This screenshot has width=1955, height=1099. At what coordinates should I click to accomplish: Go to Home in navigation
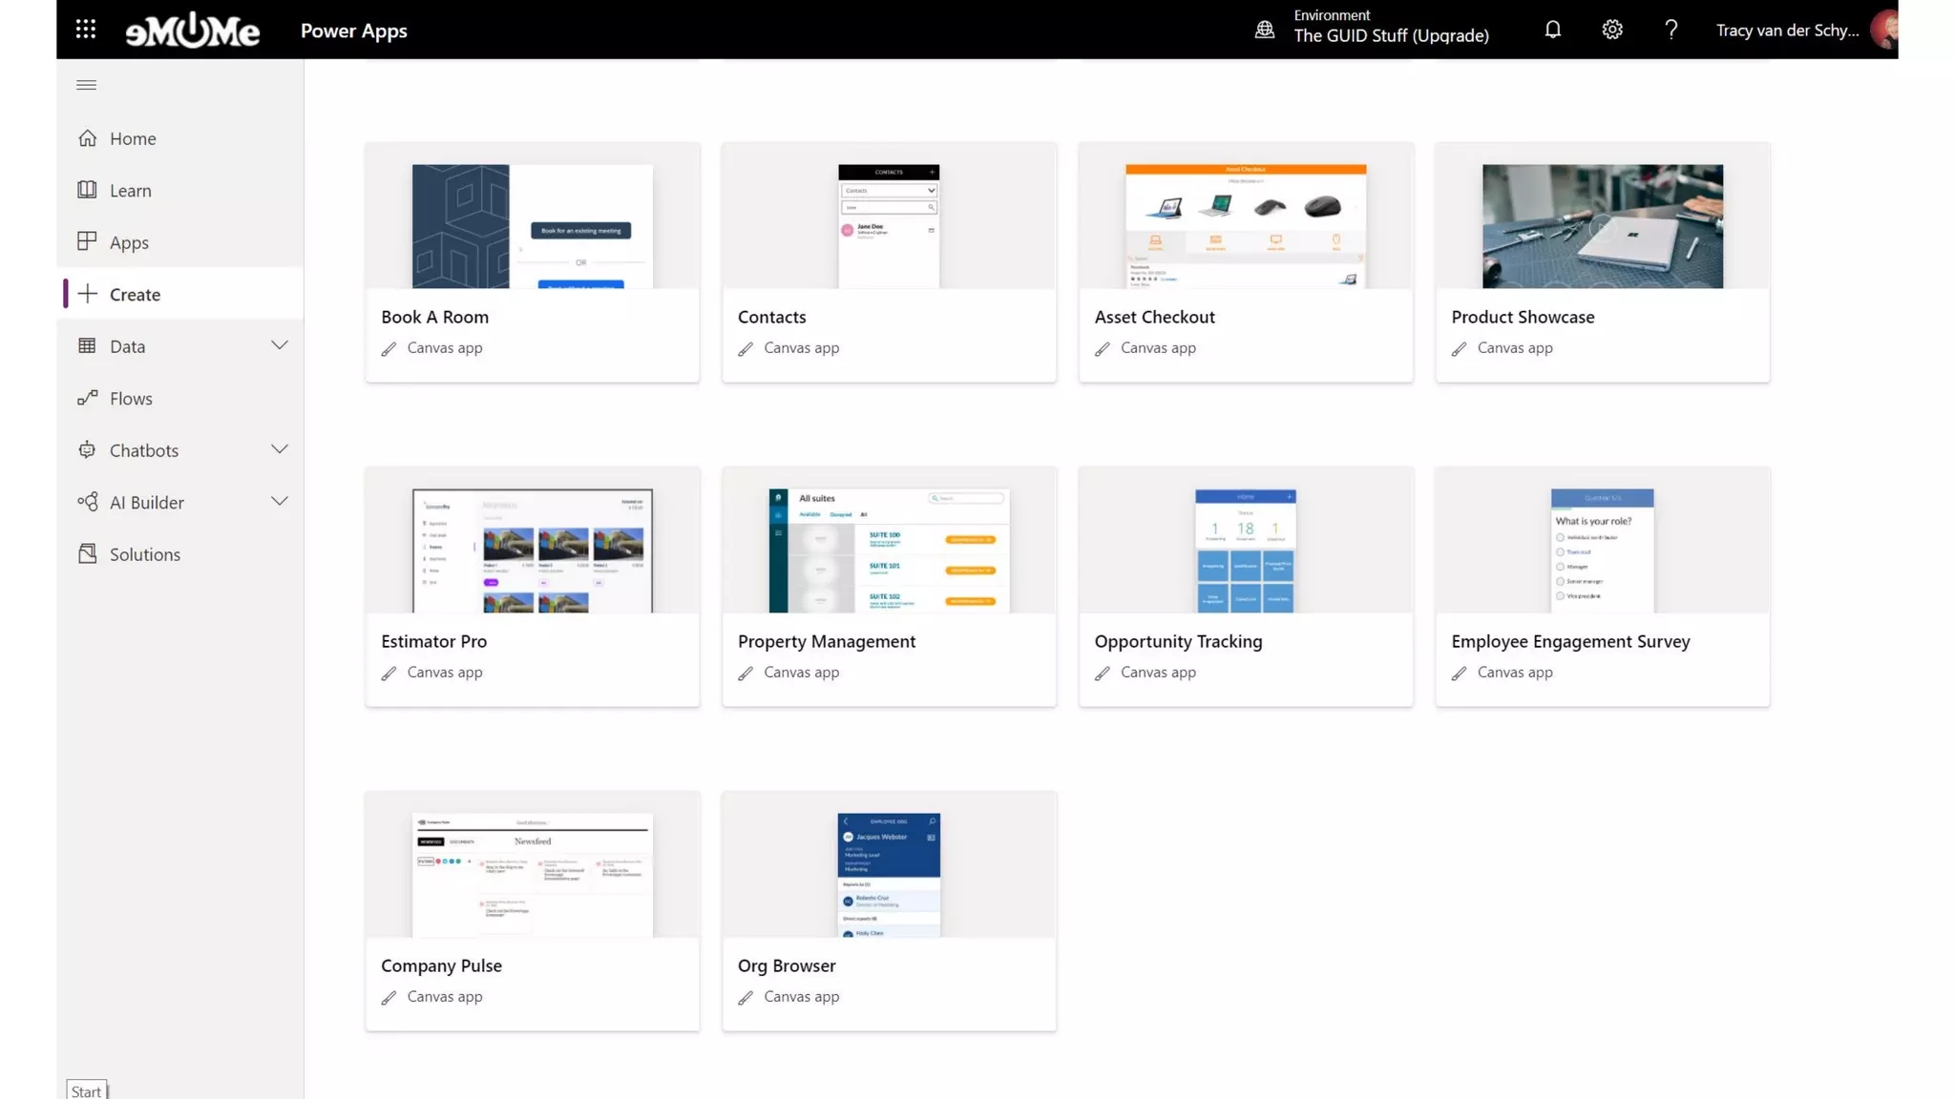(x=133, y=138)
